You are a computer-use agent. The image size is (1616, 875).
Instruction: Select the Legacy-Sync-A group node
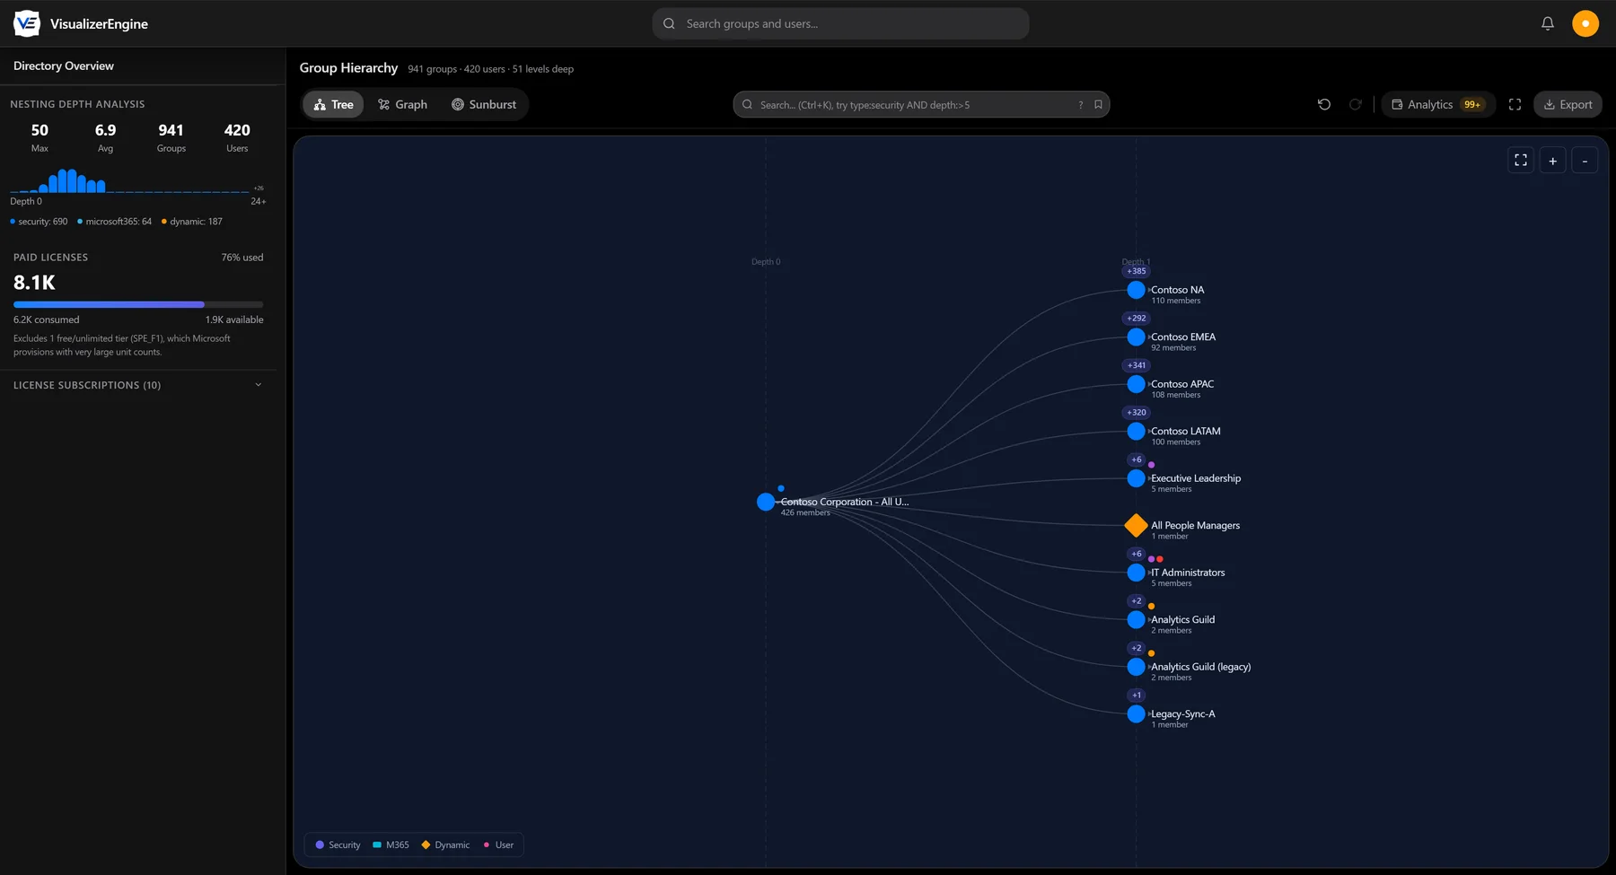[x=1136, y=714]
